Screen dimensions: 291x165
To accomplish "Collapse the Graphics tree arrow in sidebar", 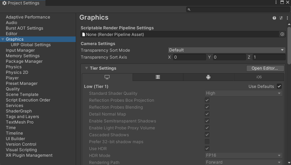I will (3, 39).
